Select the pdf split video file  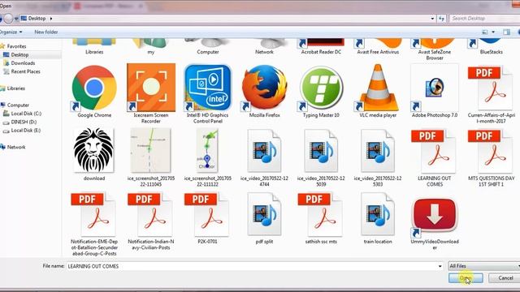pyautogui.click(x=264, y=214)
